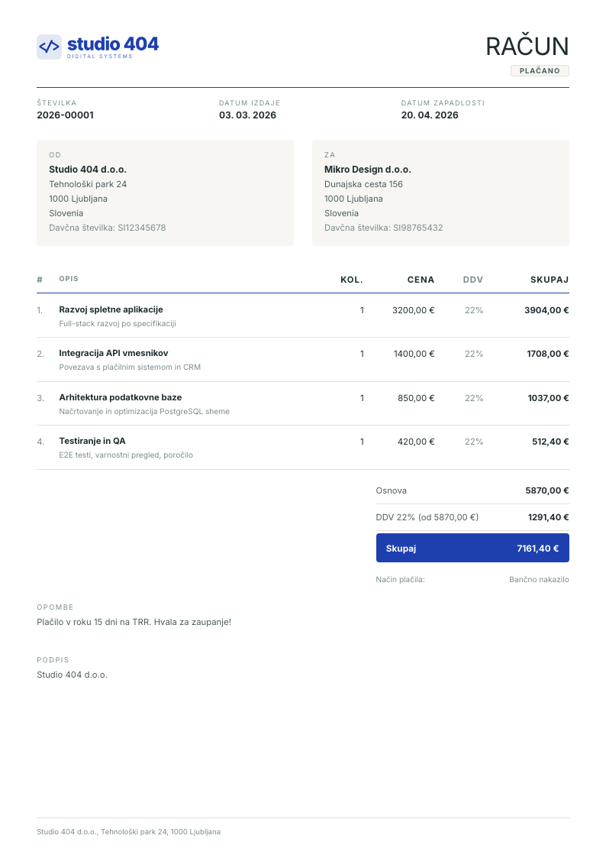Click the CENA column header

pos(421,280)
